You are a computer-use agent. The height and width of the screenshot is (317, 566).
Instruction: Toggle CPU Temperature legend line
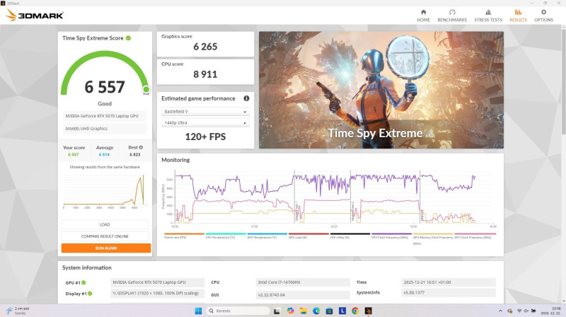point(226,236)
